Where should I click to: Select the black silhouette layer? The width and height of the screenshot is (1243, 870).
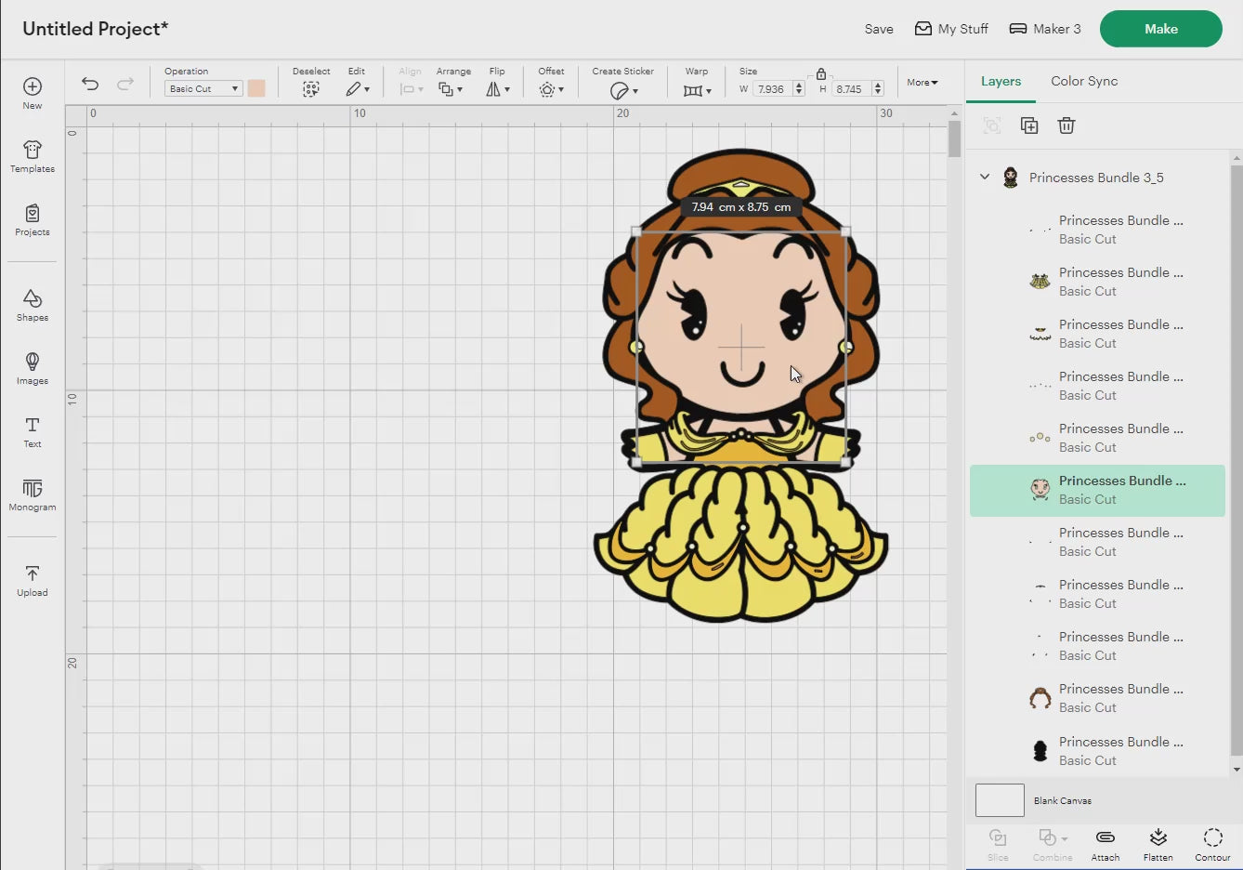point(1097,751)
